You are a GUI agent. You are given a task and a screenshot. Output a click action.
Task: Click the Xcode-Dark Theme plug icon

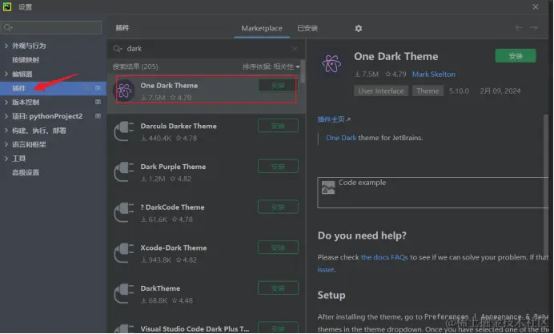pos(124,253)
